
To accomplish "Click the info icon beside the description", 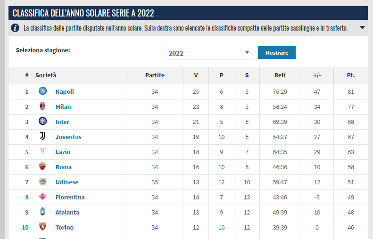I will [15, 28].
